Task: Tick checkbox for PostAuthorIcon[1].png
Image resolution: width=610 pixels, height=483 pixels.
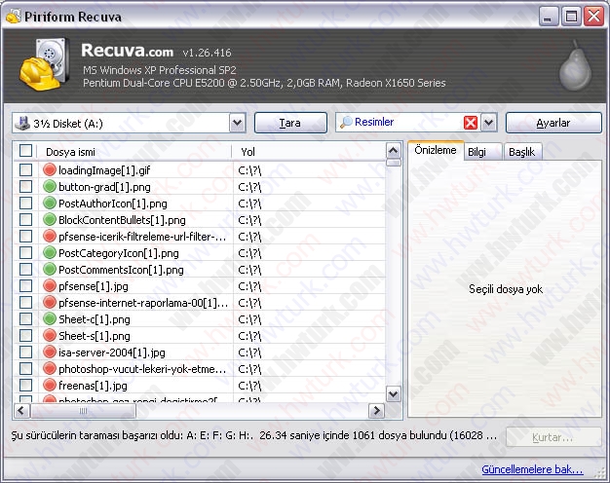Action: coord(25,203)
